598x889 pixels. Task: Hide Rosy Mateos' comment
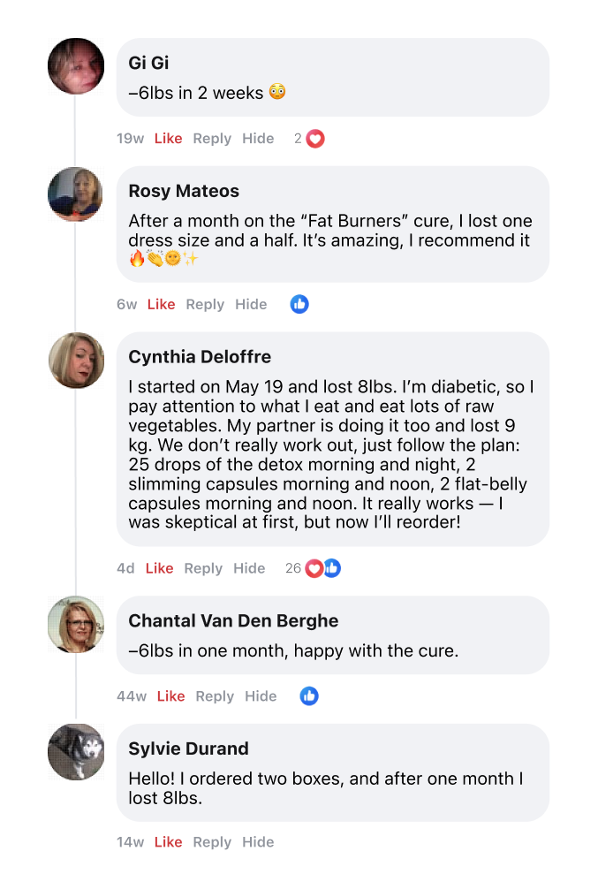(251, 304)
